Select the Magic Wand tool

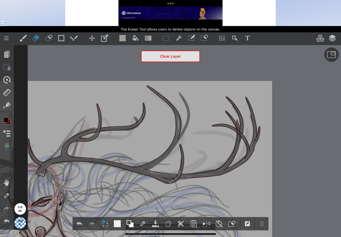[x=179, y=38]
